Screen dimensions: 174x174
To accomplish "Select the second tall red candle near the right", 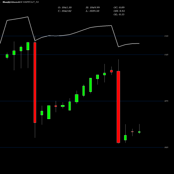I will click(118, 107).
